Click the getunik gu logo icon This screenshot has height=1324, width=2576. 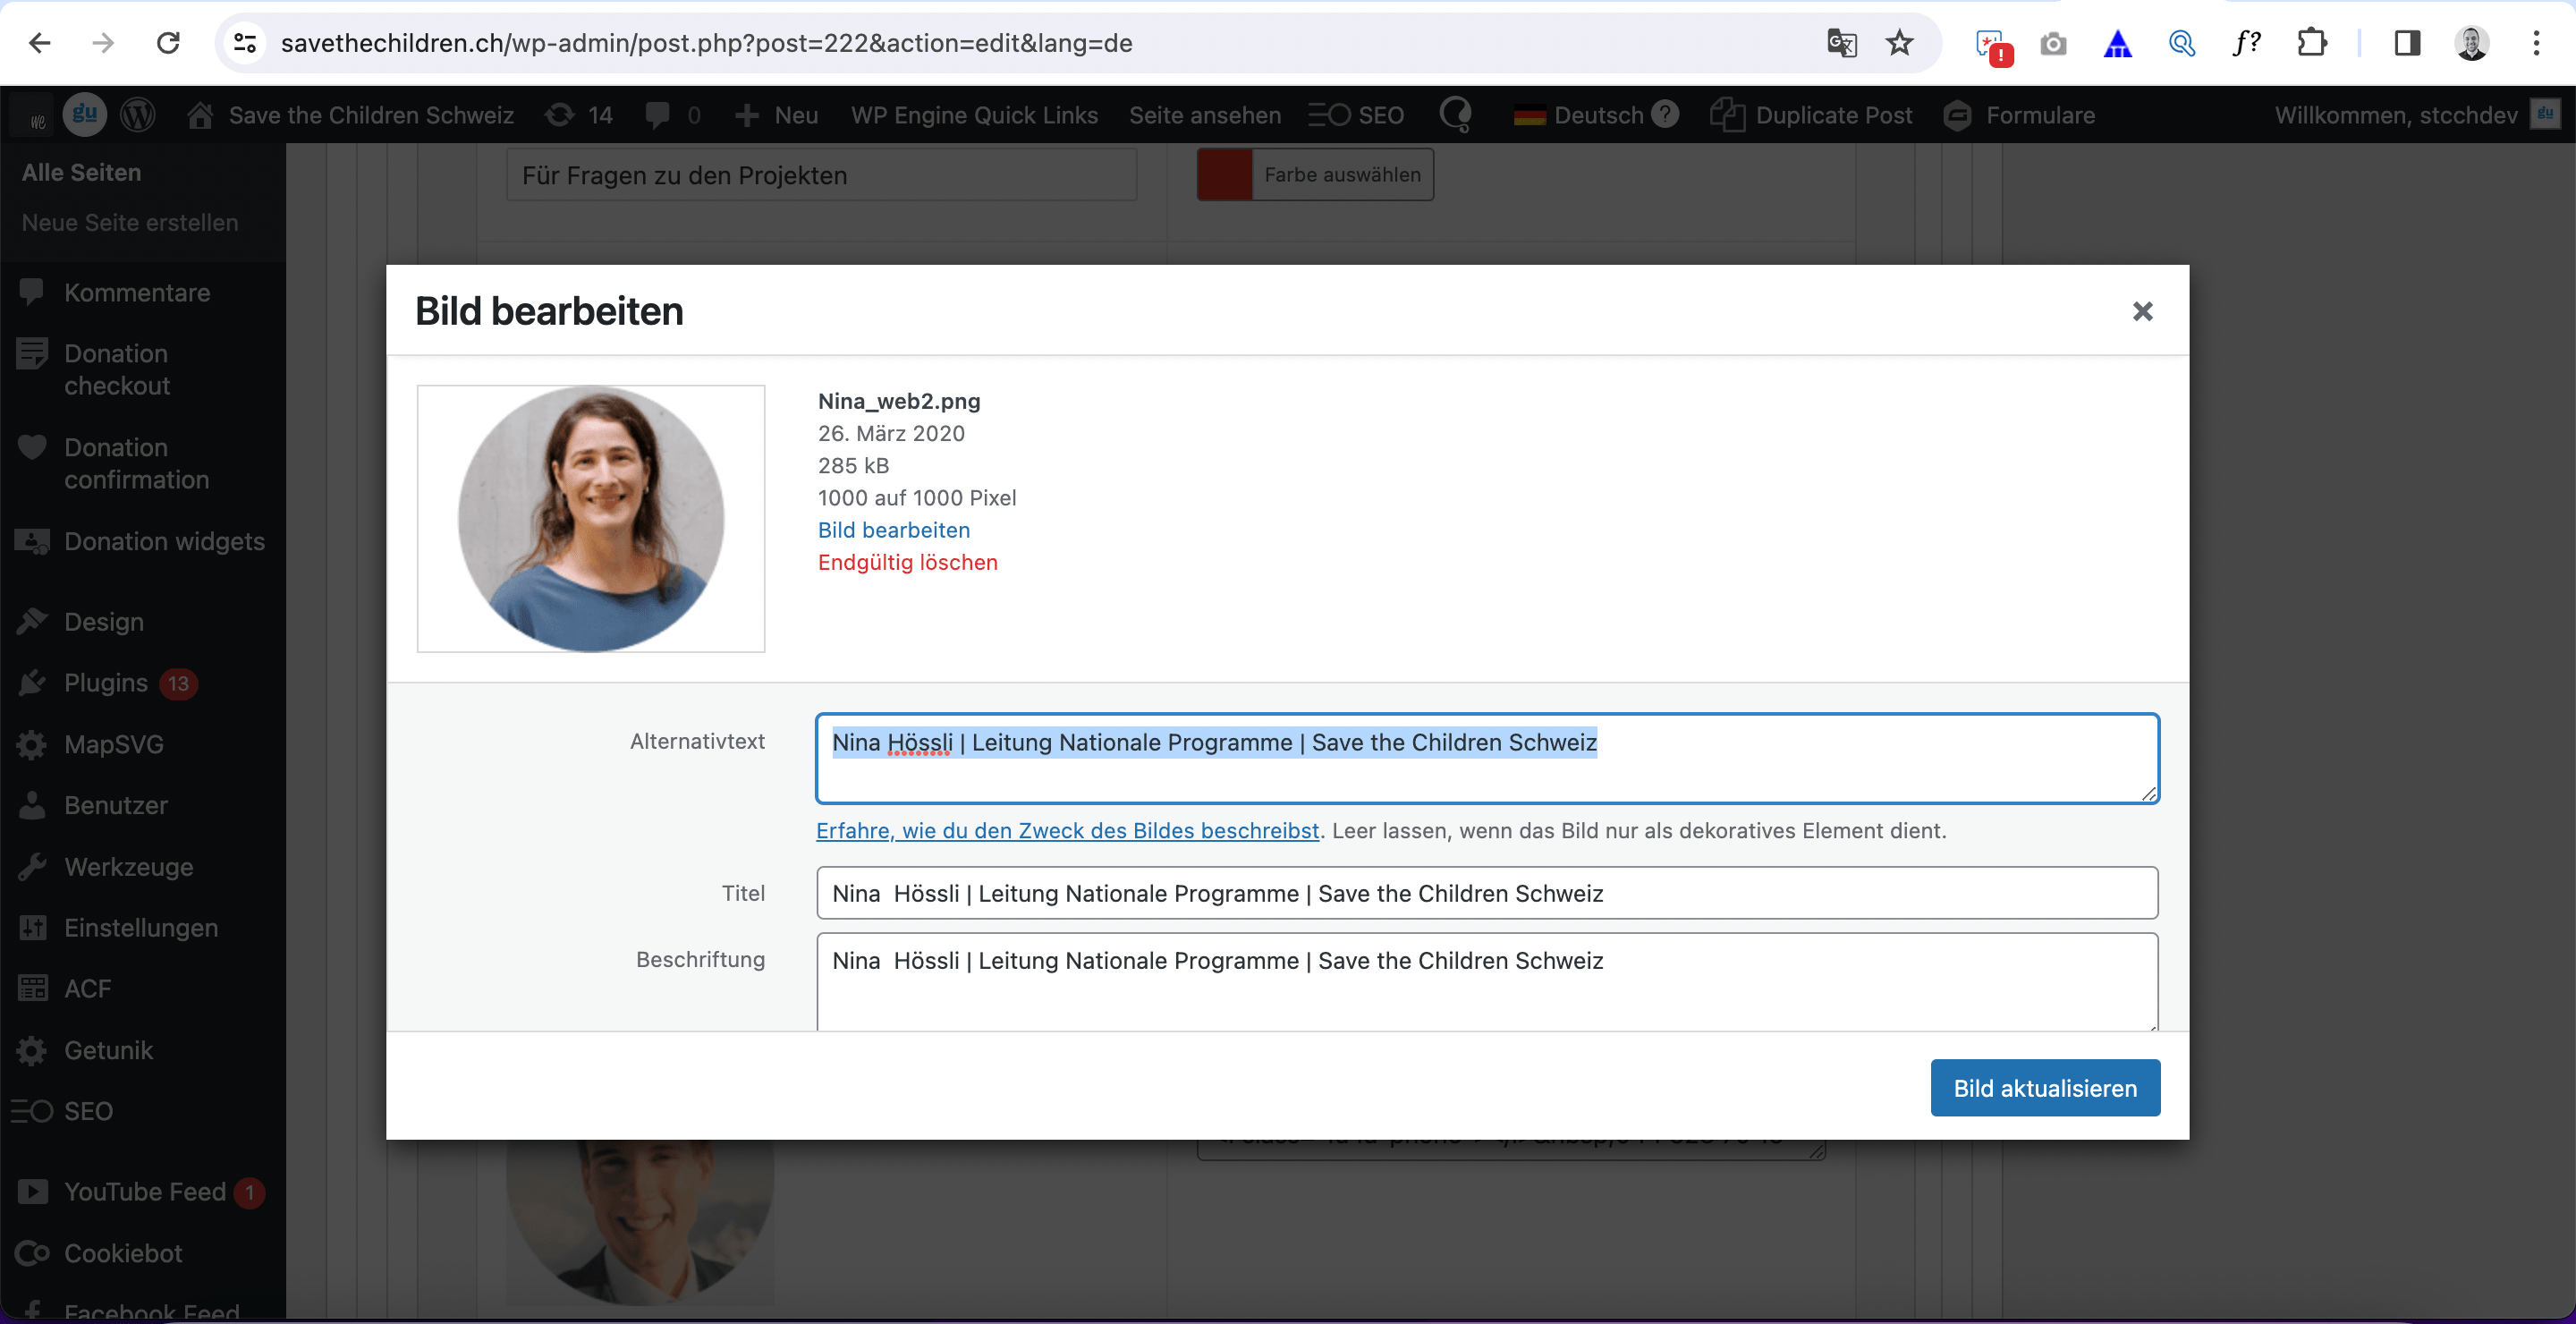tap(85, 115)
